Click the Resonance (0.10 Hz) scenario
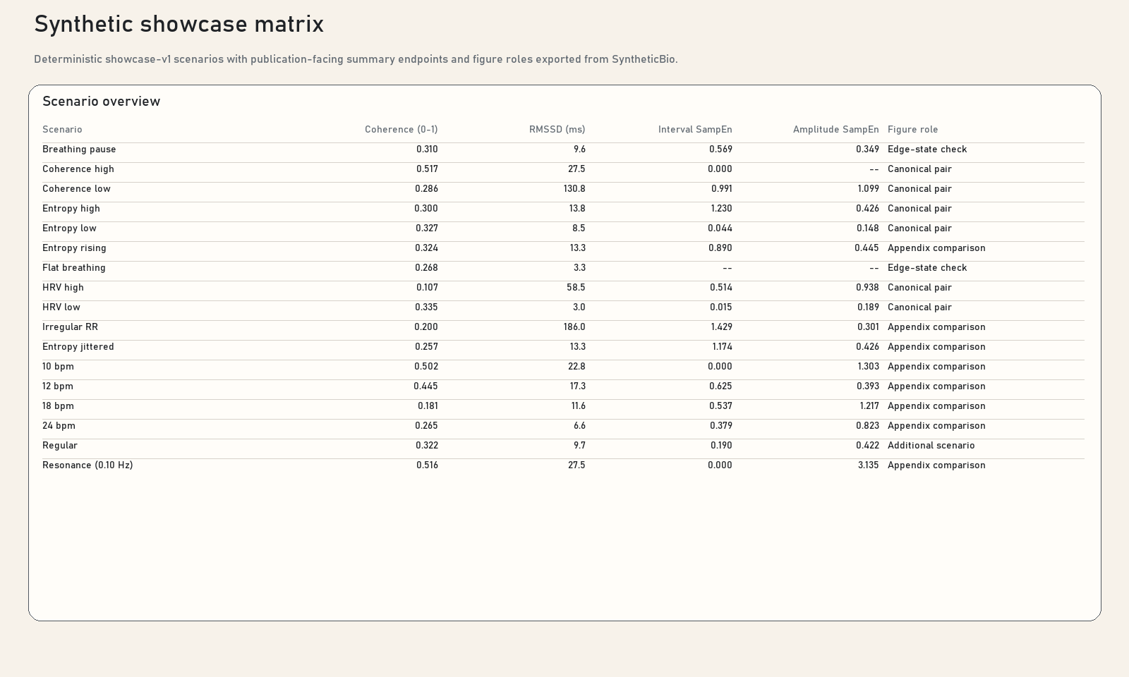The height and width of the screenshot is (677, 1129). click(87, 465)
